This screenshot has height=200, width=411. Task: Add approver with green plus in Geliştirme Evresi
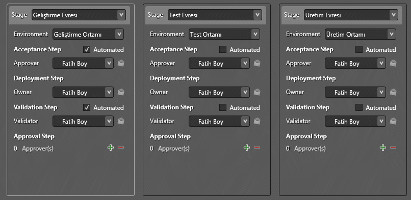click(111, 148)
